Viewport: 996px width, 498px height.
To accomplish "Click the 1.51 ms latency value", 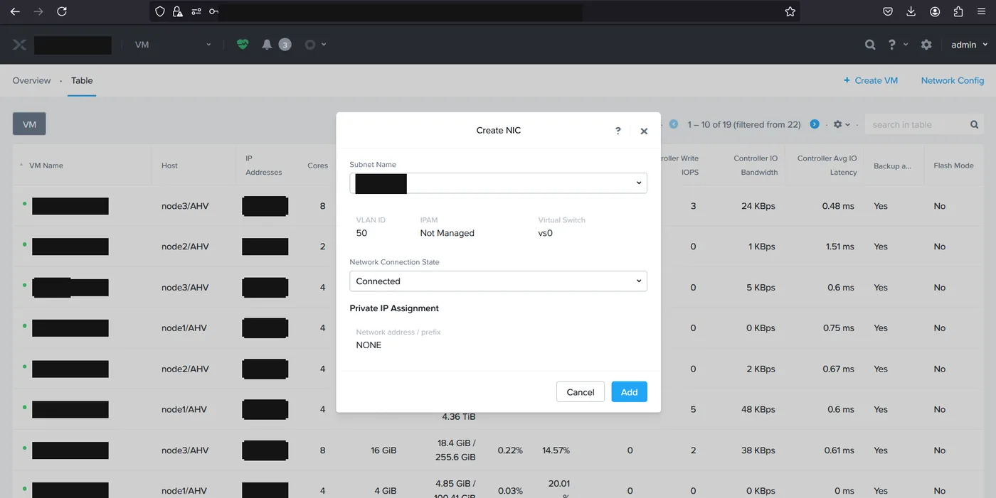I will coord(839,247).
